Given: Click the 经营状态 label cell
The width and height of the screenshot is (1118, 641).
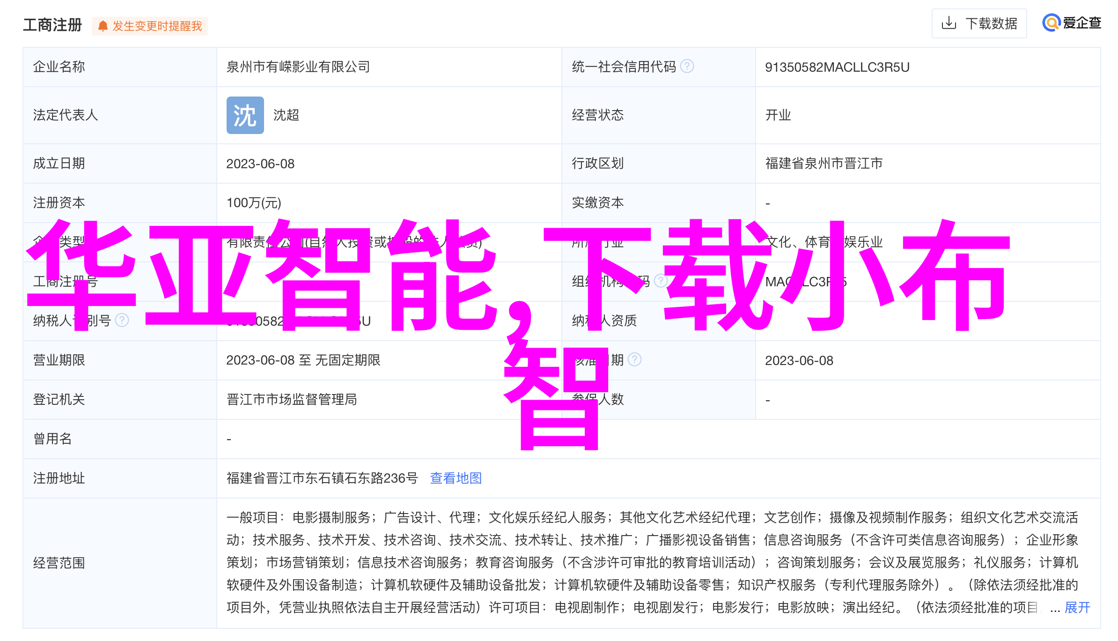Looking at the screenshot, I should coord(658,115).
